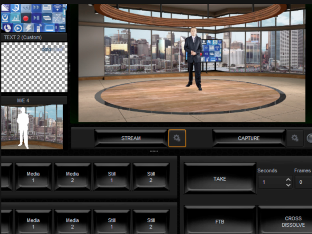The height and width of the screenshot is (234, 312).
Task: Open the Capture settings gear
Action: (295, 138)
